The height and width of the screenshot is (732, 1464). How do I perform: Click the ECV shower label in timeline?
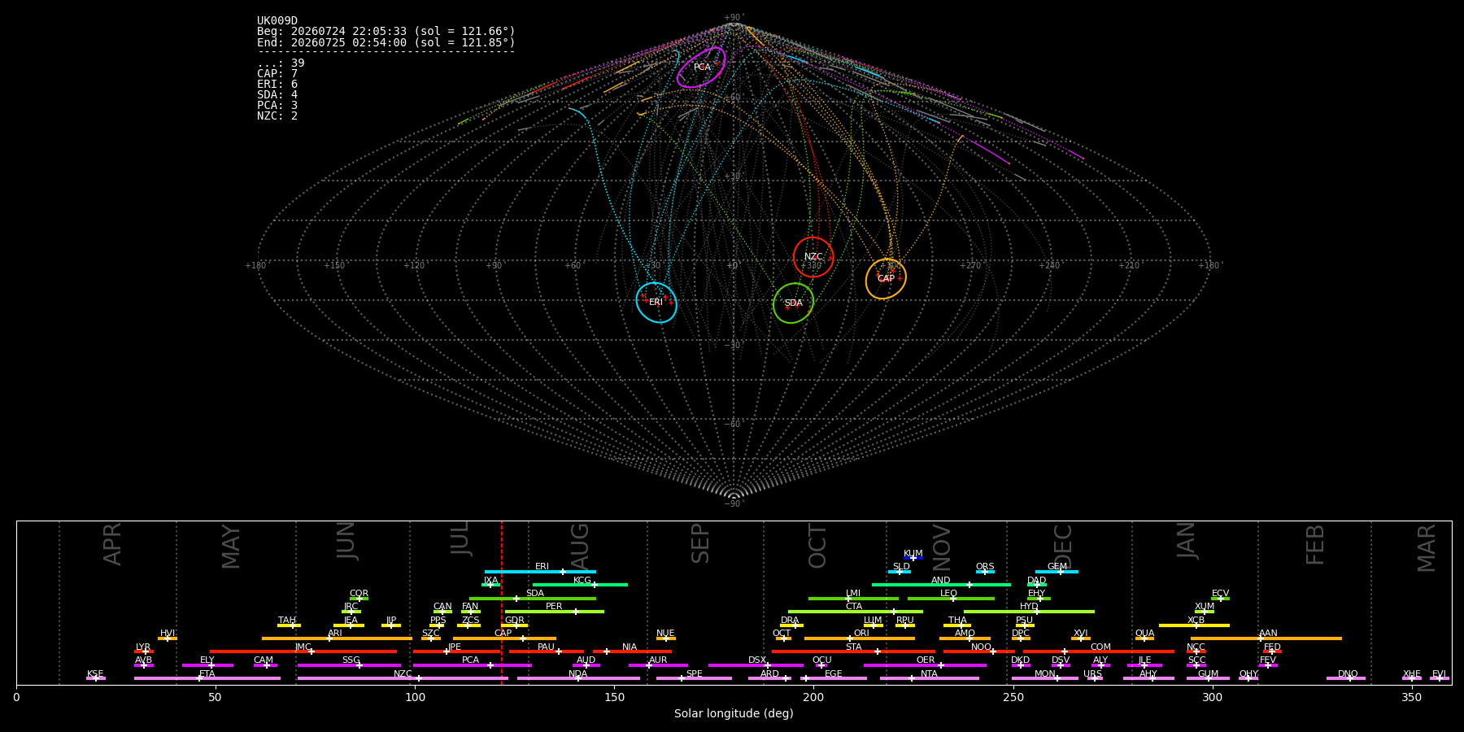[1220, 594]
